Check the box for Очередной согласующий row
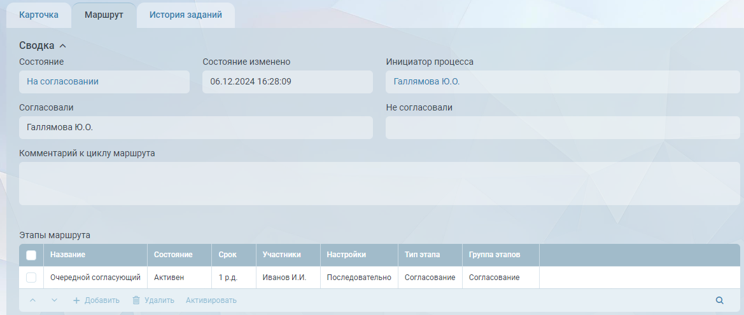744x315 pixels. [x=31, y=278]
